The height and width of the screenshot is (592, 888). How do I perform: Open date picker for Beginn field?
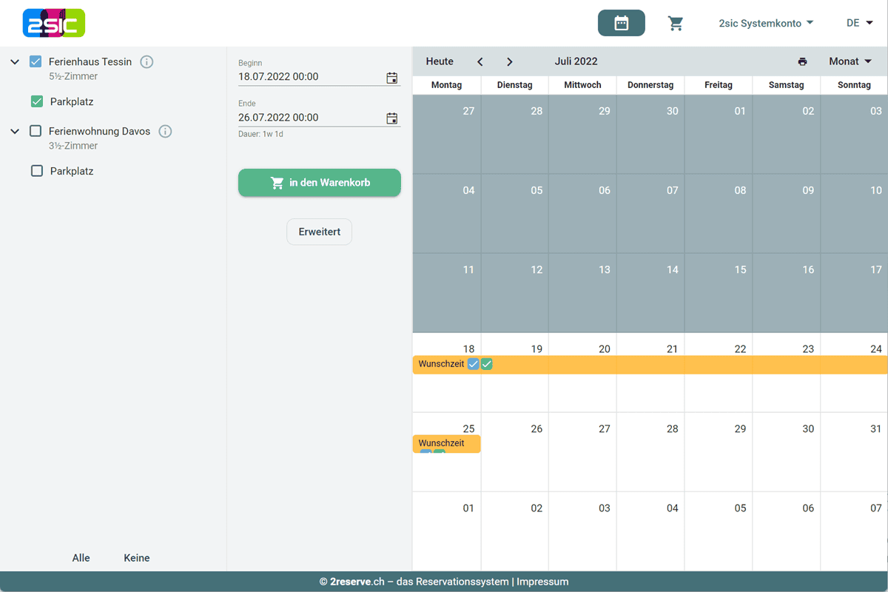(x=391, y=78)
